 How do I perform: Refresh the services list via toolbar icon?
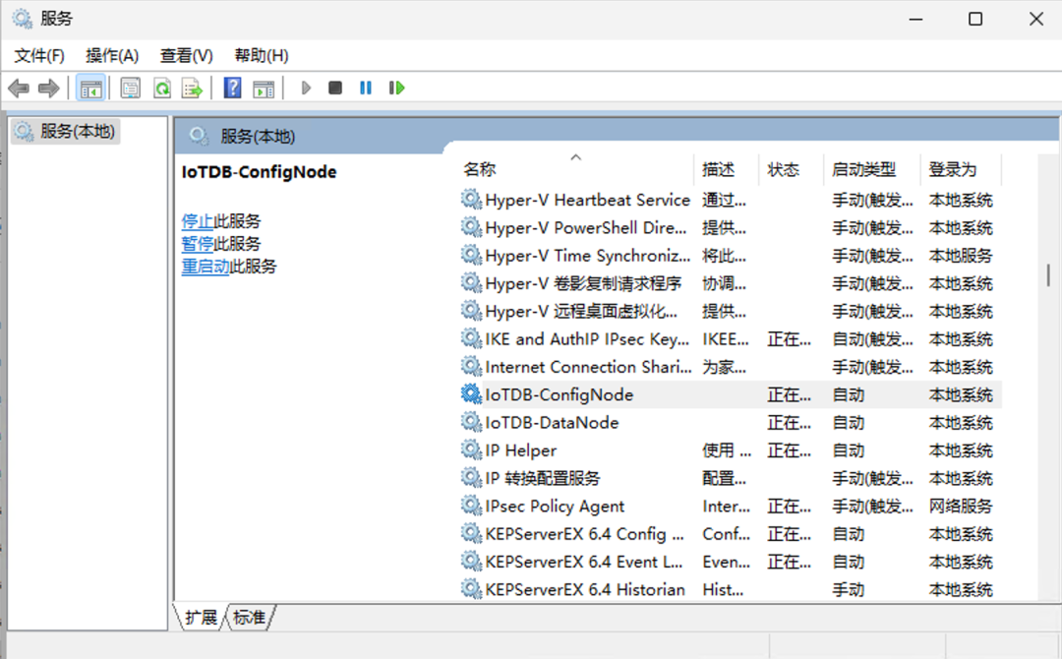pyautogui.click(x=162, y=89)
